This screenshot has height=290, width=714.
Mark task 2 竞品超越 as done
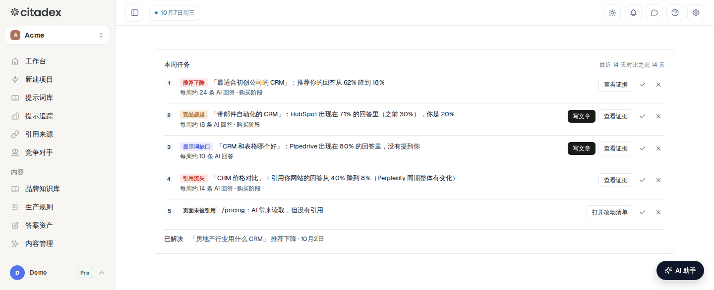tap(643, 116)
